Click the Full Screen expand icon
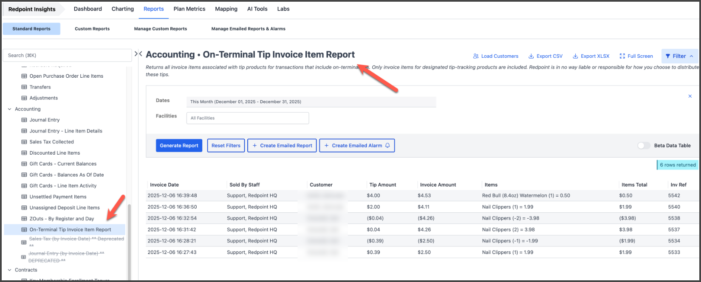This screenshot has width=701, height=282. (622, 56)
